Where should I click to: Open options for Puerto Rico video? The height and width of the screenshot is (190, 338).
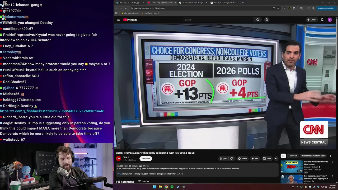click(x=333, y=162)
